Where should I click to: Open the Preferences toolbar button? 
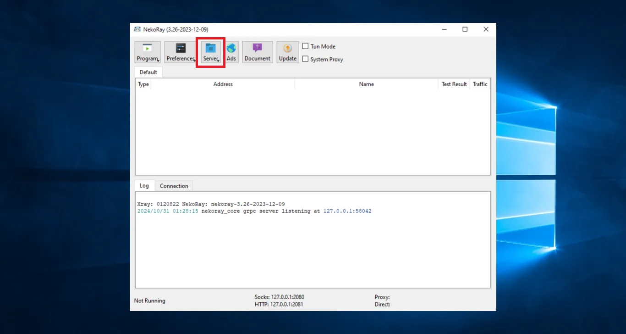(x=181, y=52)
